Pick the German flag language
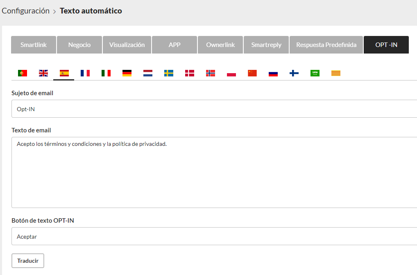Screen dimensions: 417x275 click(127, 73)
